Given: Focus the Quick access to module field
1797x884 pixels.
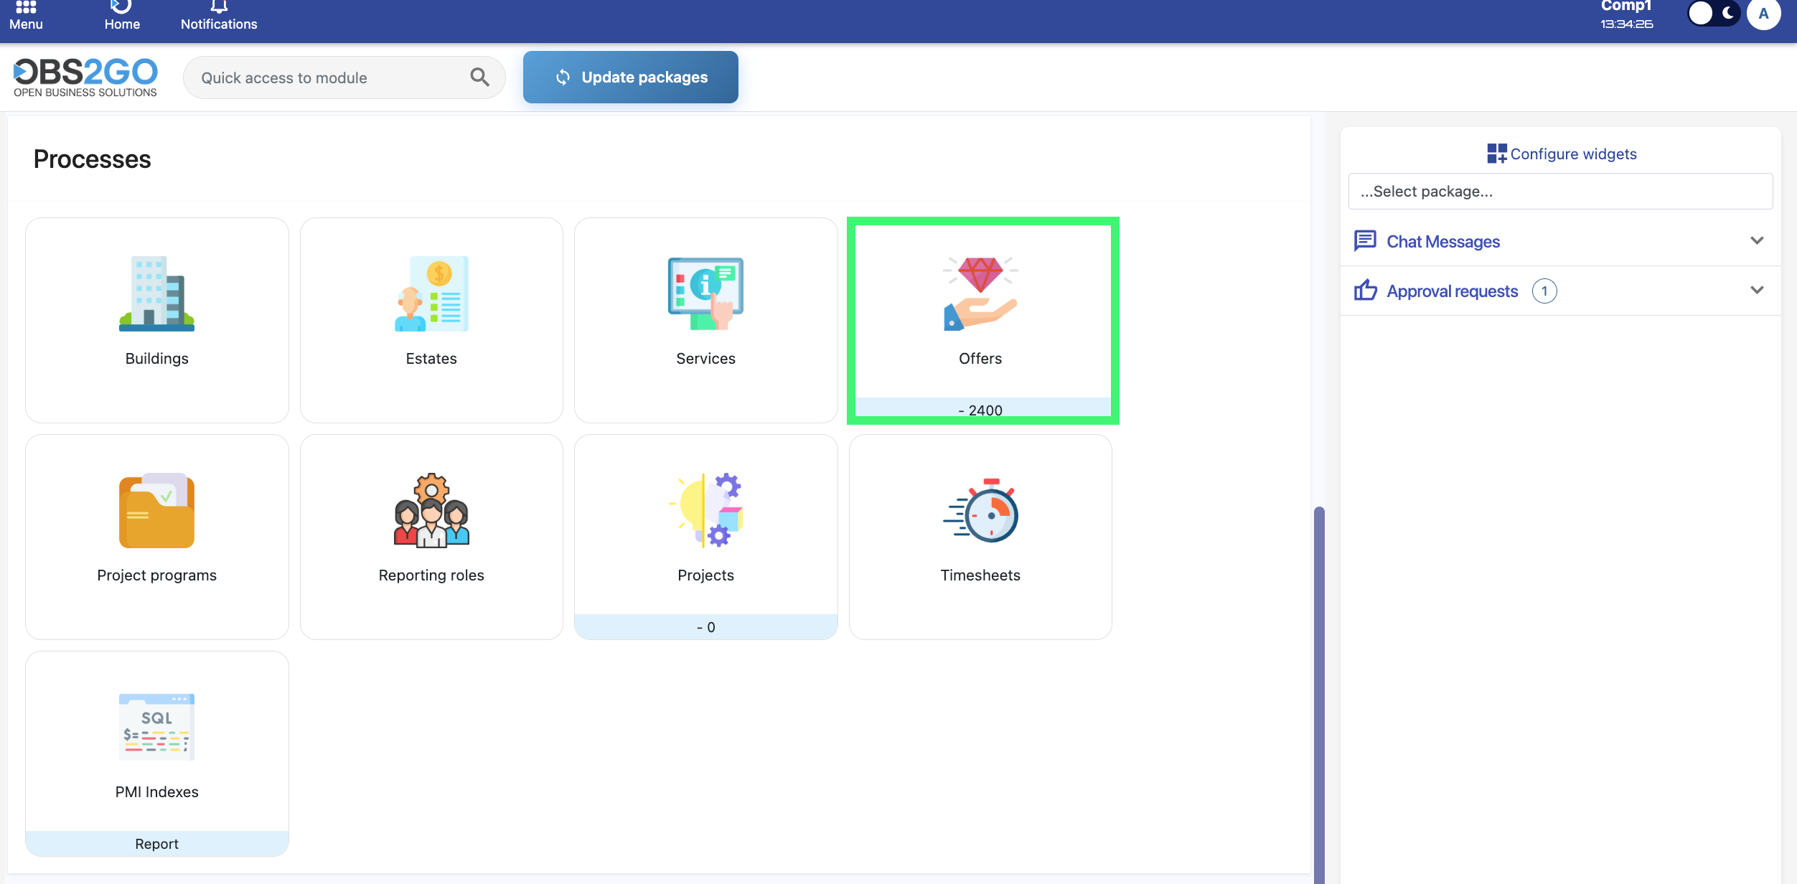Looking at the screenshot, I should tap(330, 77).
